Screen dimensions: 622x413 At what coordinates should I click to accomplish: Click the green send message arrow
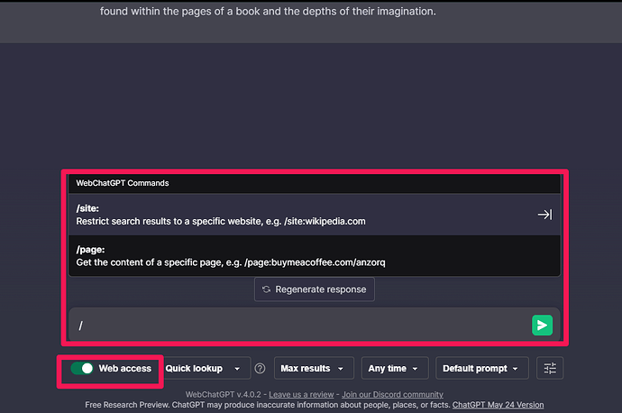(x=542, y=325)
